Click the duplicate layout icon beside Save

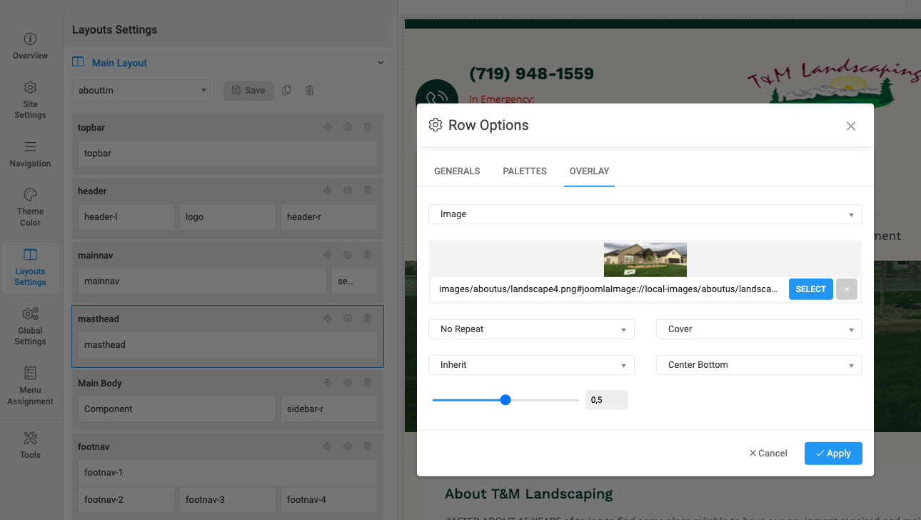tap(287, 91)
